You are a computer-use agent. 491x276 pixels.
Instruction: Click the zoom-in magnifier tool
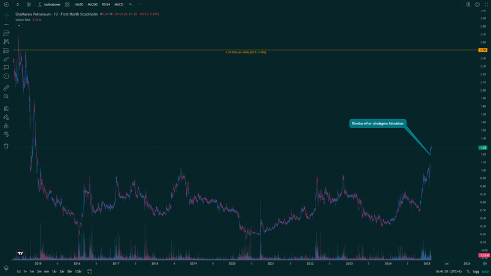tap(6, 96)
